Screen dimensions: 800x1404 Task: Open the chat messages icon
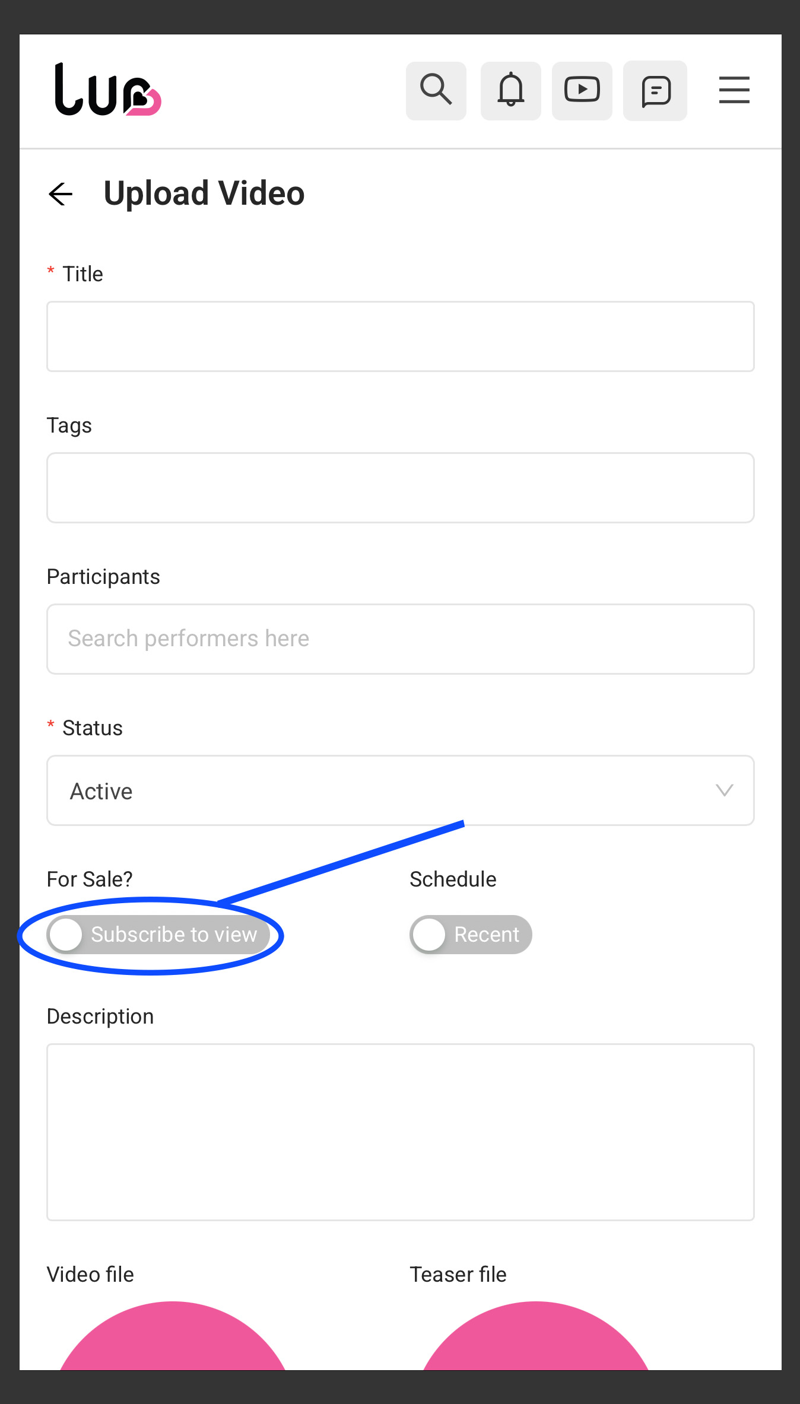point(655,91)
